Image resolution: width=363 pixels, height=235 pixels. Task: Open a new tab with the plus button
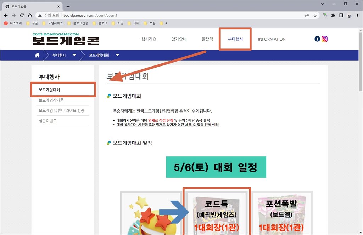[68, 6]
